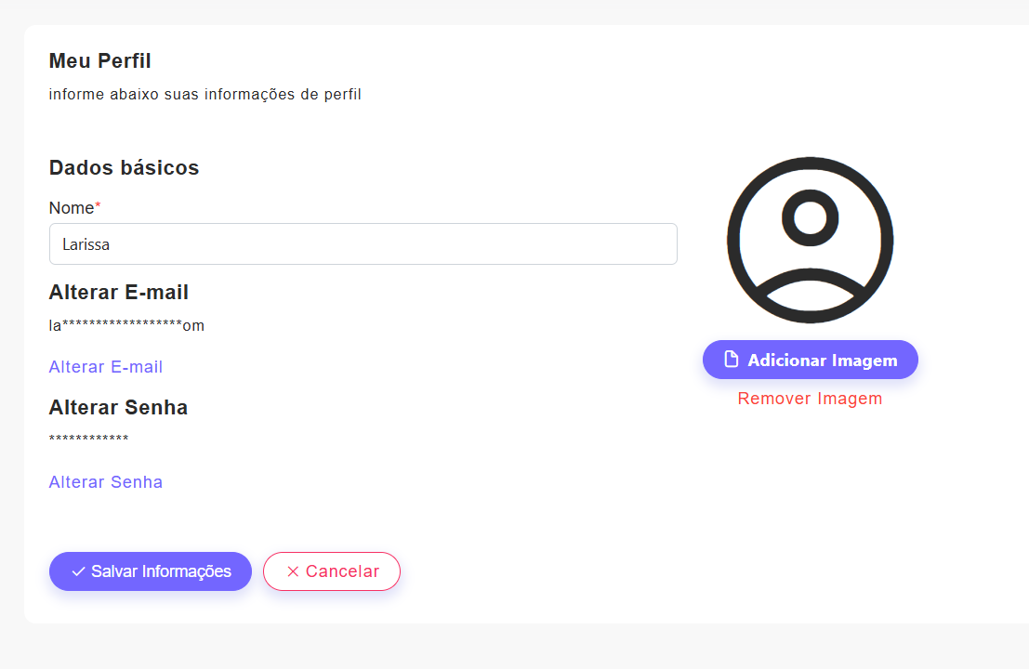Open the purple Alterar E-mail link
Image resolution: width=1029 pixels, height=669 pixels.
[x=106, y=367]
